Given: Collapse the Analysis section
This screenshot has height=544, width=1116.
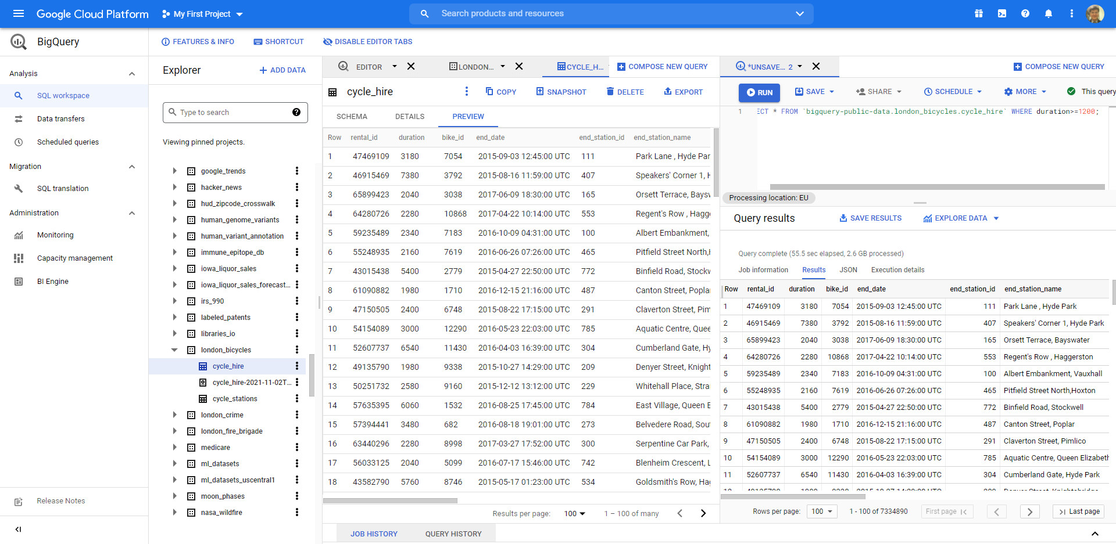Looking at the screenshot, I should [x=132, y=74].
